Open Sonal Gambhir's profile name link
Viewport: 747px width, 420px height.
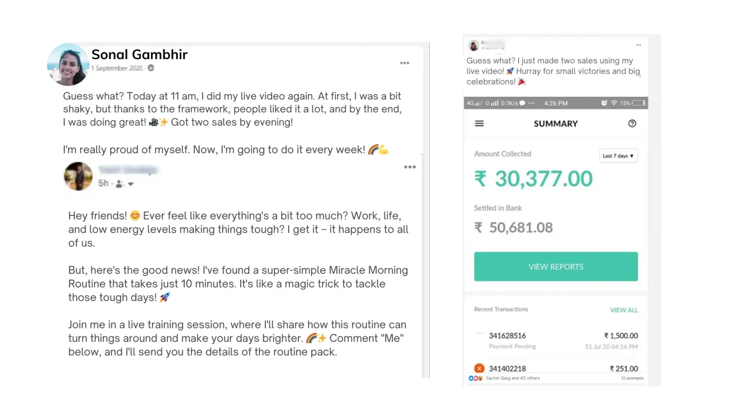[139, 54]
